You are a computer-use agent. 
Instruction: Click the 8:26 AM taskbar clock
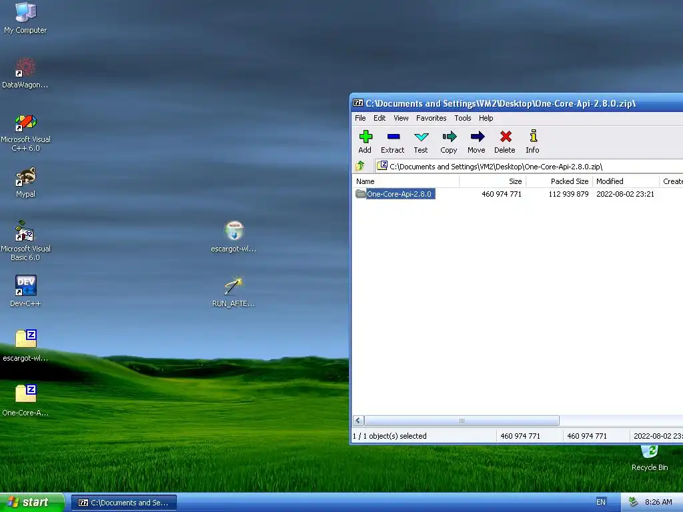(658, 502)
